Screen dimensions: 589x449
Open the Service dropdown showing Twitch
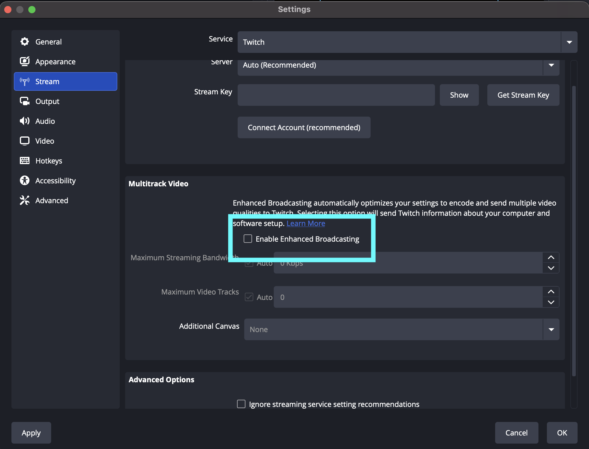point(408,42)
